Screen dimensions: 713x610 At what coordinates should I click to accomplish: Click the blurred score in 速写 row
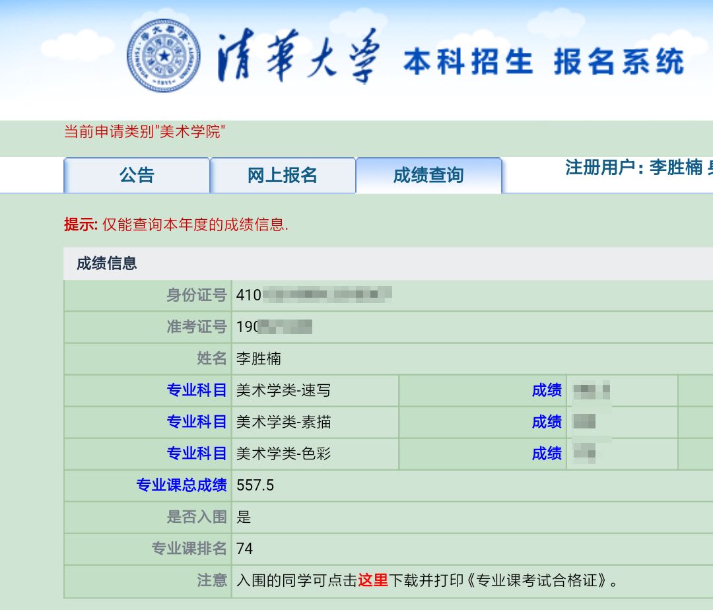coord(591,391)
